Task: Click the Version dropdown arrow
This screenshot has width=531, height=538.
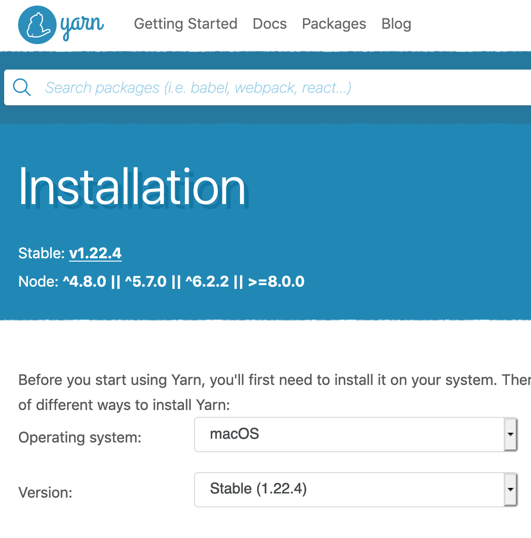Action: [511, 490]
